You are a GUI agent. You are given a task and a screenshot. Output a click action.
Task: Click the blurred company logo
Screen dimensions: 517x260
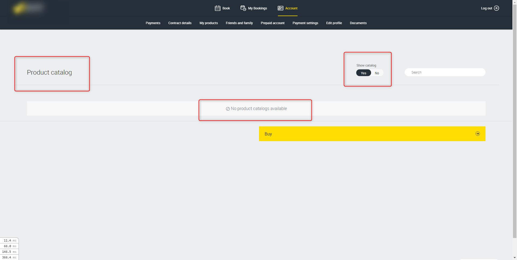click(28, 8)
